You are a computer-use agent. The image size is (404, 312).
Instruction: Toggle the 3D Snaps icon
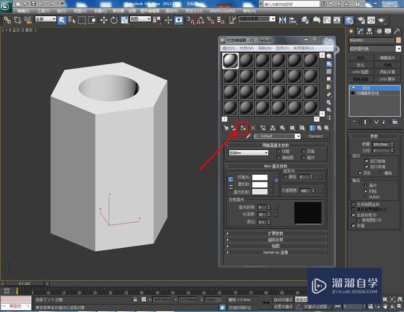[190, 20]
